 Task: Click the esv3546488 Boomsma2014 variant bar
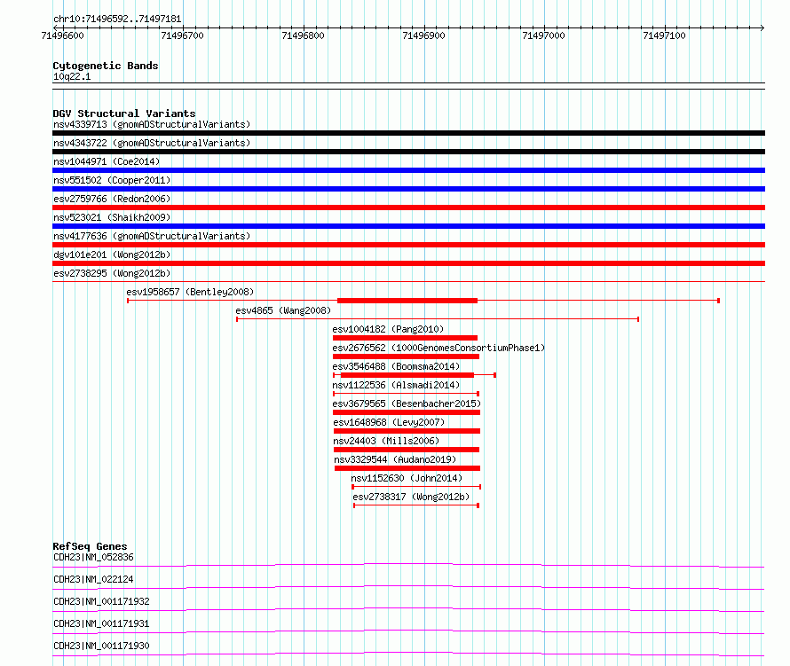tap(407, 375)
